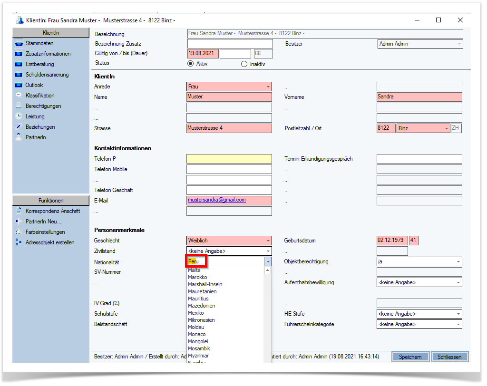
Task: Click the Schuldensanierung sidebar icon
Action: tap(19, 75)
